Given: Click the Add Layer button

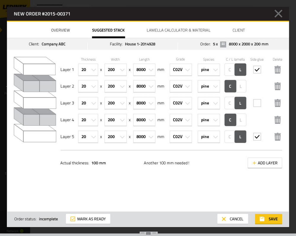Looking at the screenshot, I should point(265,163).
